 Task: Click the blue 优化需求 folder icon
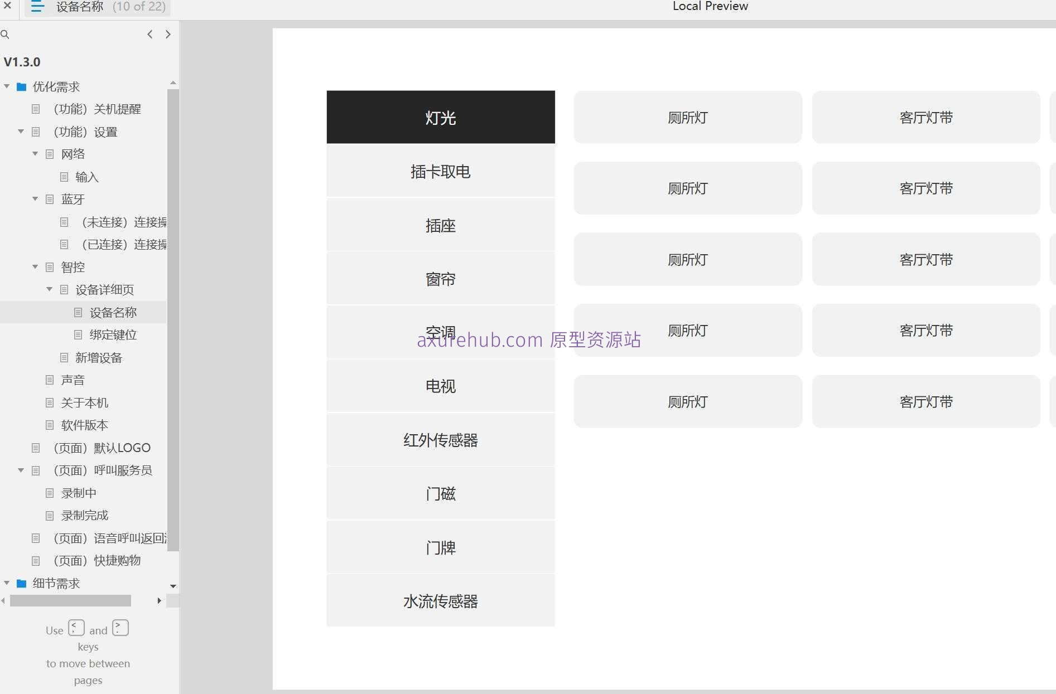(x=22, y=87)
